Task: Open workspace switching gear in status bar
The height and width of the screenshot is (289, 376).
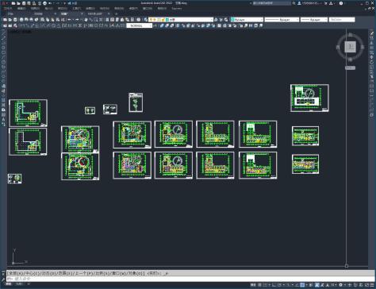Action: tap(340, 285)
